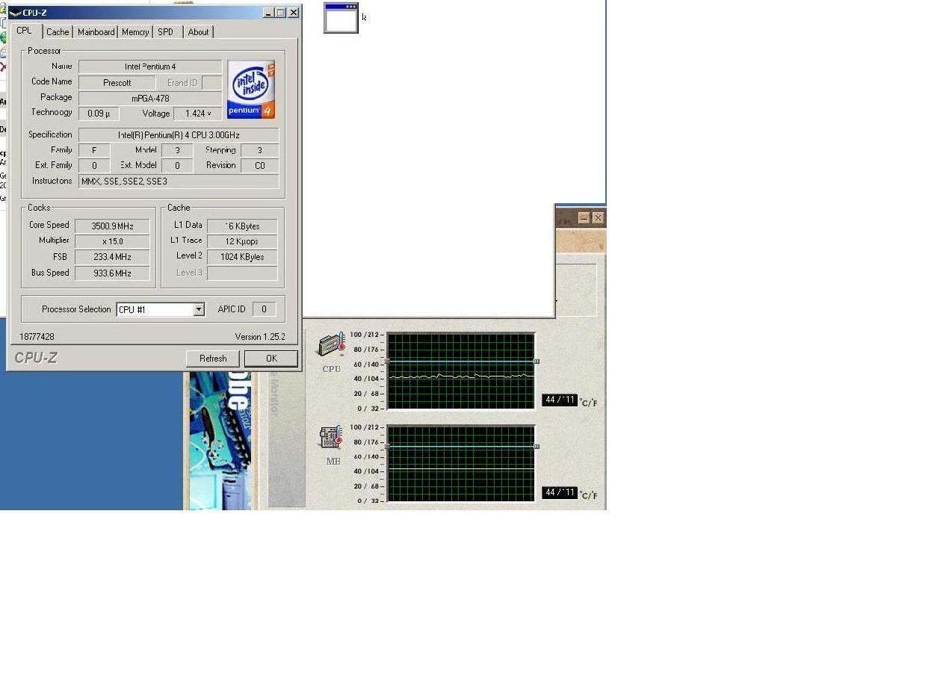
Task: Minimize the hardware monitor window
Action: pos(584,218)
